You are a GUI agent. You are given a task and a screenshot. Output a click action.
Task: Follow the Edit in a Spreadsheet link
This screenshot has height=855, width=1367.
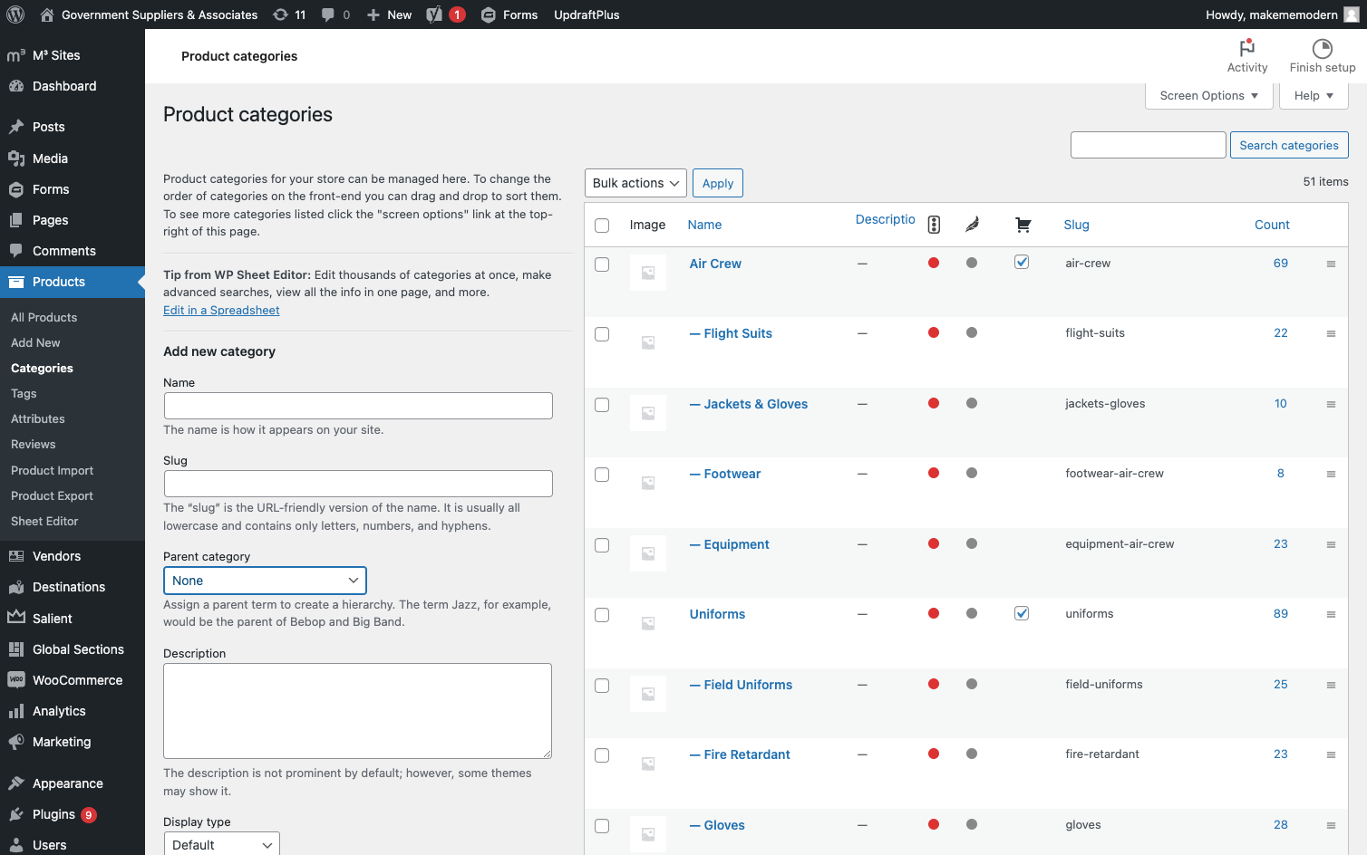coord(221,310)
